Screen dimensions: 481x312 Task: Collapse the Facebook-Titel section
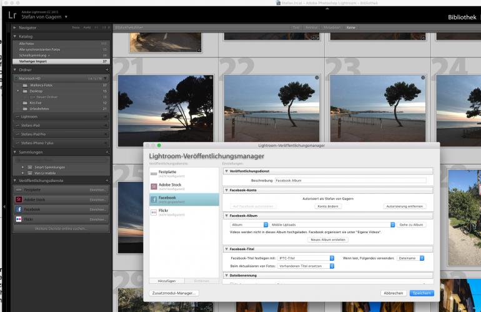(x=226, y=249)
